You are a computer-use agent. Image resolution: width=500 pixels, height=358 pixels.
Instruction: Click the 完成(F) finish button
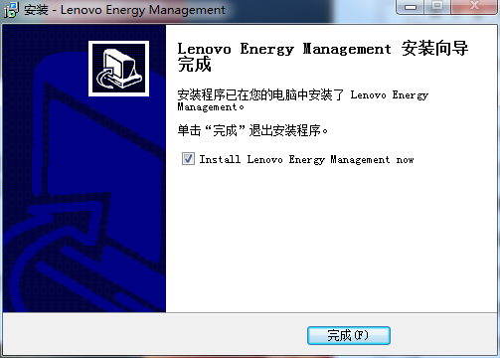(x=349, y=335)
